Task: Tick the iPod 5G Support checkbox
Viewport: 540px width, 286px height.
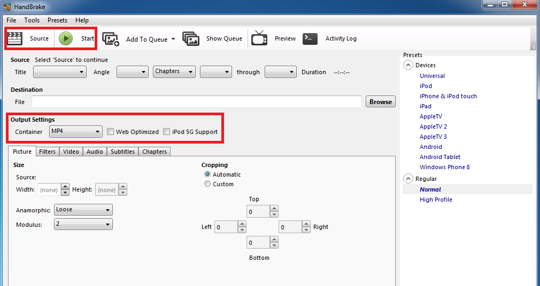Action: [166, 132]
